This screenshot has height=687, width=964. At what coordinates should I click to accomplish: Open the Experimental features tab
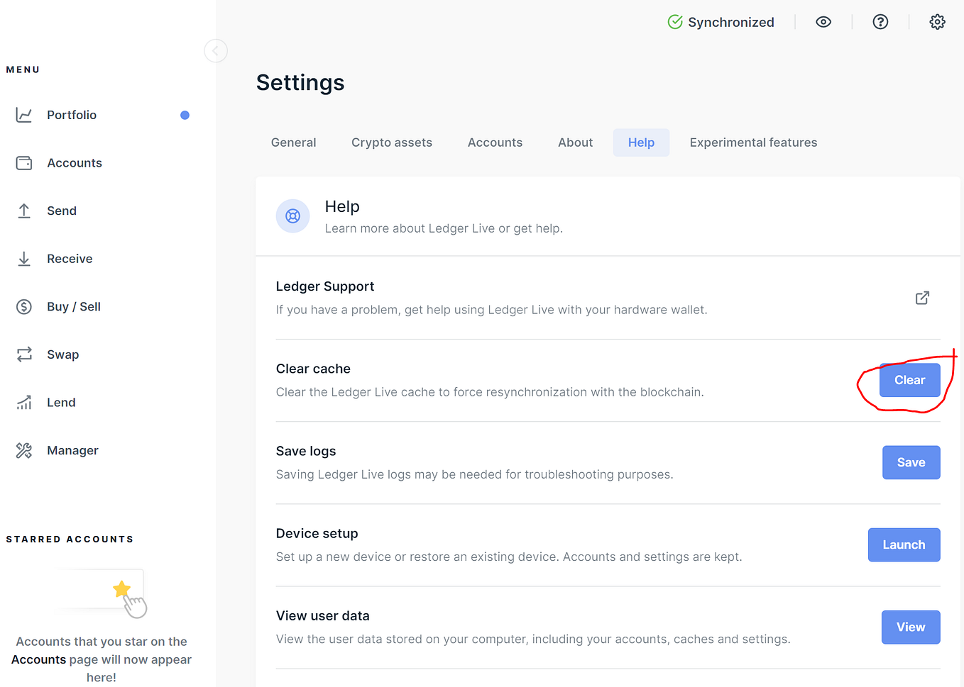coord(752,142)
